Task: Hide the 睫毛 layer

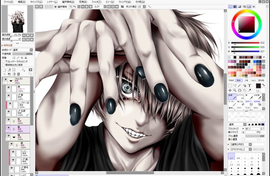Action: click(12, 168)
